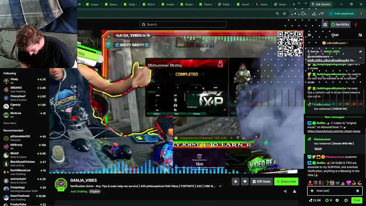Open Coopology recommended channel
The height and width of the screenshot is (206, 366).
25,189
